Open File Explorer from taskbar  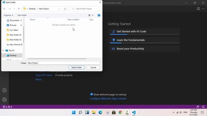(94, 112)
